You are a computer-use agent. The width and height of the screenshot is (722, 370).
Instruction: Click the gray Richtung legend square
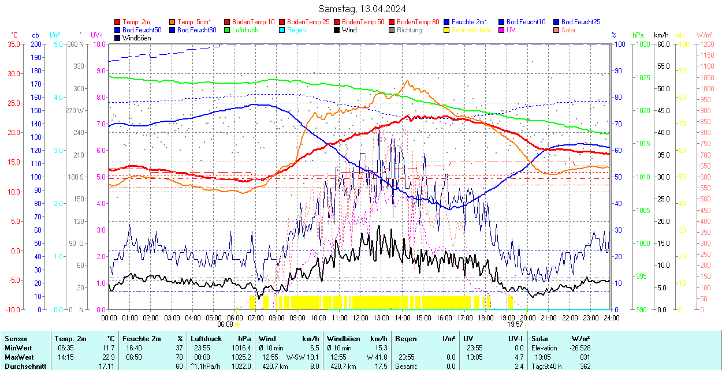(x=392, y=30)
